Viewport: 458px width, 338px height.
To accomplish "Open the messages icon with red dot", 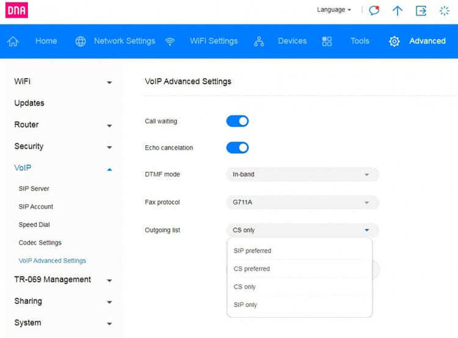I will pyautogui.click(x=374, y=10).
